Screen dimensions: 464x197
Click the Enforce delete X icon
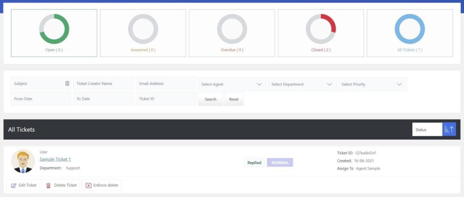tap(88, 186)
